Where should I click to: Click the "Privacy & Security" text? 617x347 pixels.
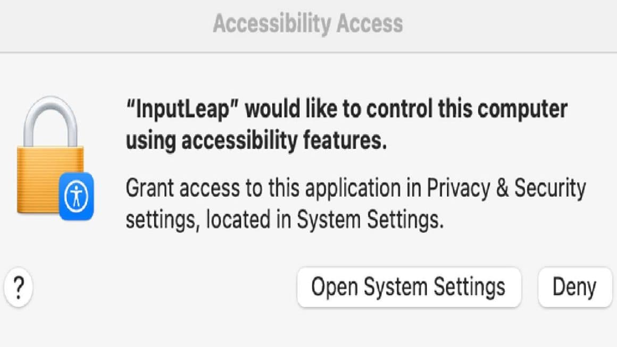pyautogui.click(x=506, y=188)
